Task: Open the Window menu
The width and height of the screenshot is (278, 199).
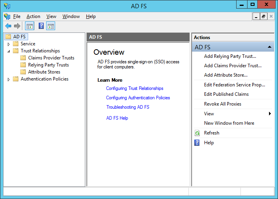Action: pyautogui.click(x=71, y=16)
